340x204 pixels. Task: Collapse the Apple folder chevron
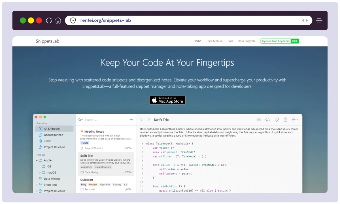point(37,160)
